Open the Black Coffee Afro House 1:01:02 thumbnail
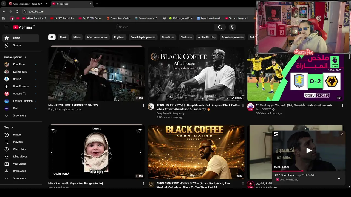351x197 pixels. click(196, 74)
